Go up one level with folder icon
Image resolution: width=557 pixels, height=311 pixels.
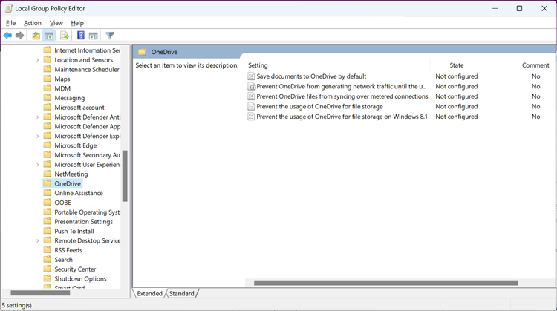click(36, 36)
